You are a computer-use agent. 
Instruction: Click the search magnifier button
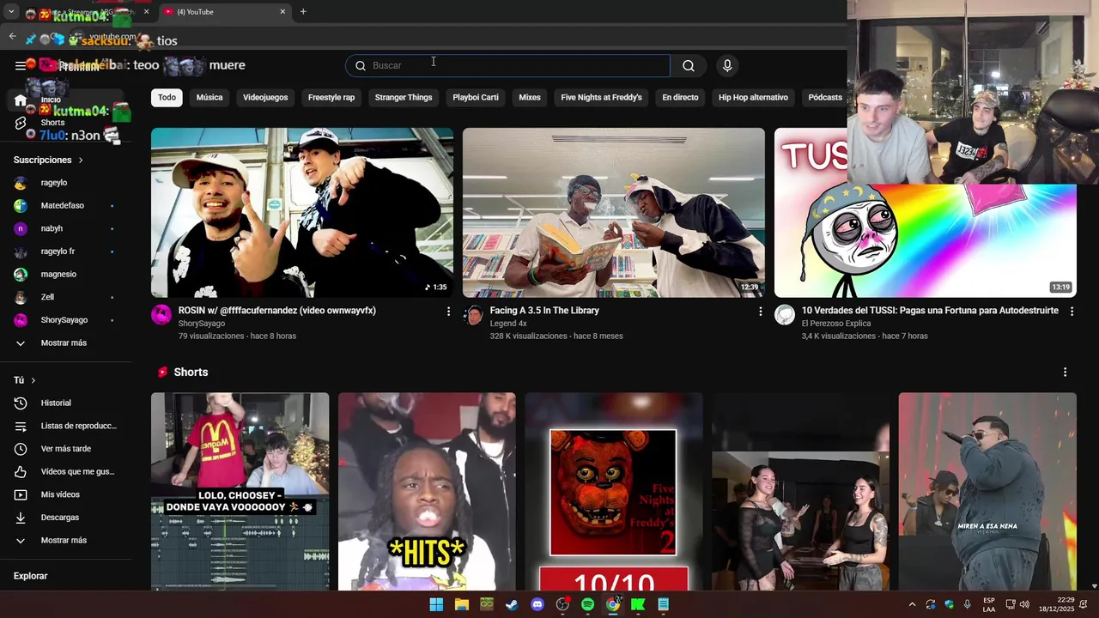point(689,65)
